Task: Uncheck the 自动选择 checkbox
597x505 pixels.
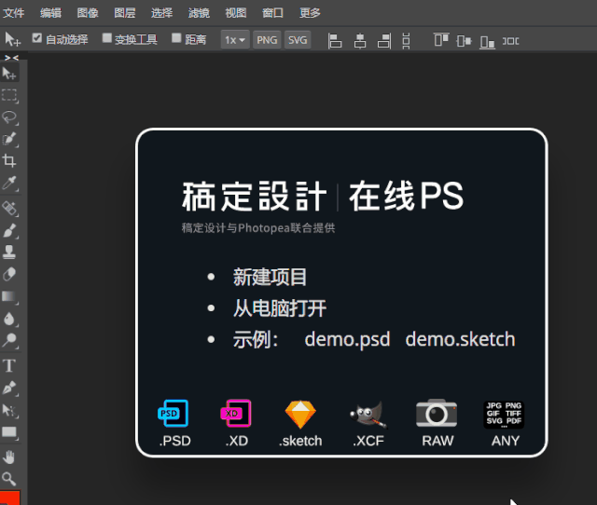Action: (x=37, y=39)
